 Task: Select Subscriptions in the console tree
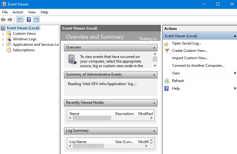pos(24,50)
